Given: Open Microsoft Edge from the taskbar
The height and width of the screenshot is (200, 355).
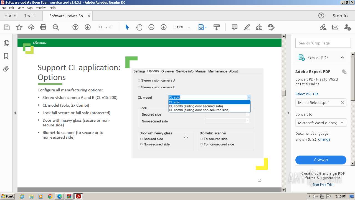Looking at the screenshot, I should click(x=60, y=196).
